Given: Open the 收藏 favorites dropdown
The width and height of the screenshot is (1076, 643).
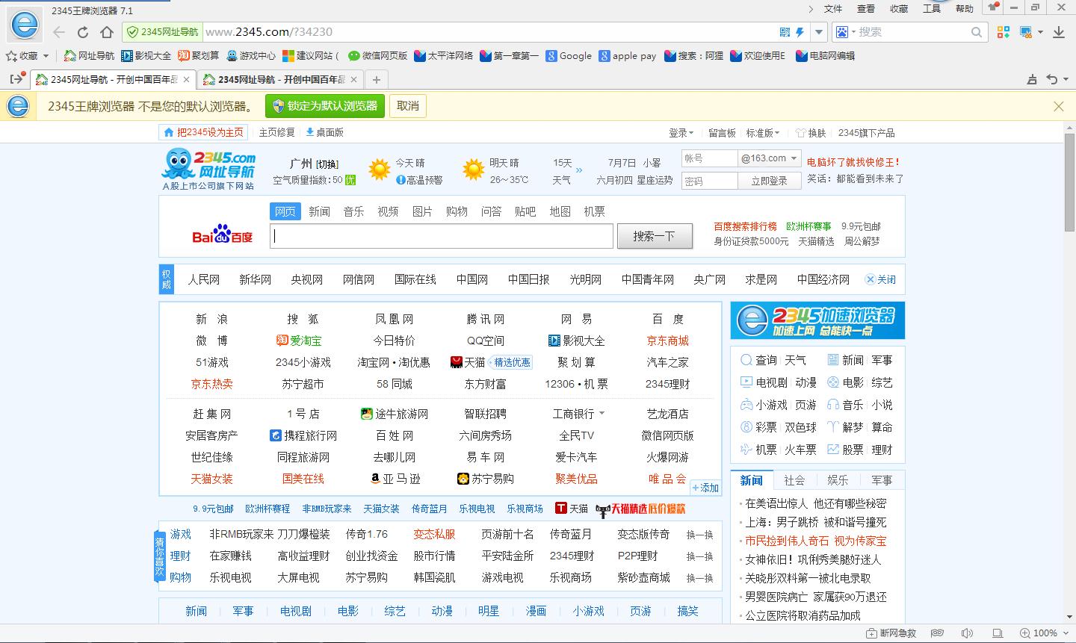Looking at the screenshot, I should point(28,56).
